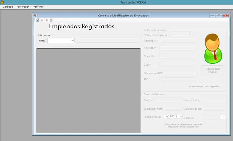Click the 'Búsqueda' group label

tap(44, 35)
